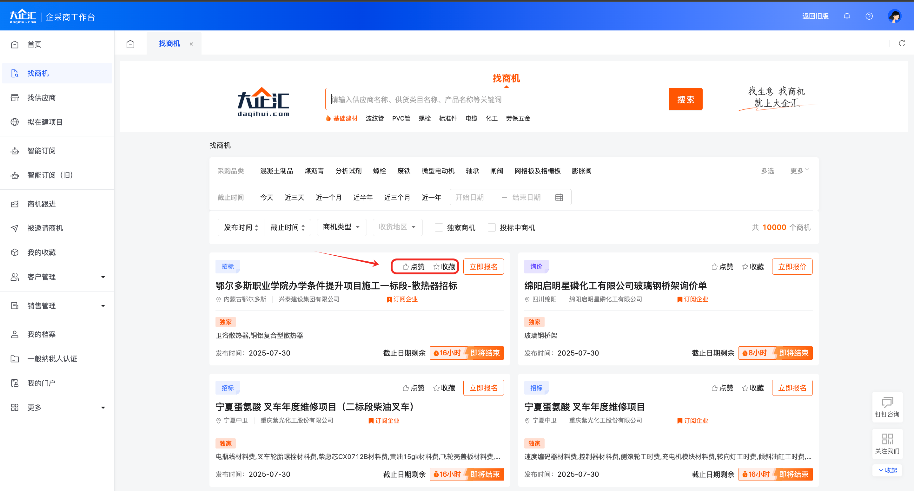The width and height of the screenshot is (914, 491).
Task: Click the 大企汇 logo in the blue header
Action: click(23, 16)
